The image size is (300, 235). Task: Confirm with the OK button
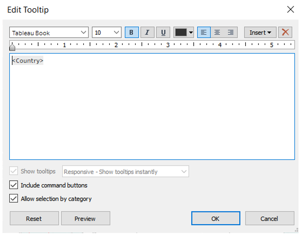[215, 218]
